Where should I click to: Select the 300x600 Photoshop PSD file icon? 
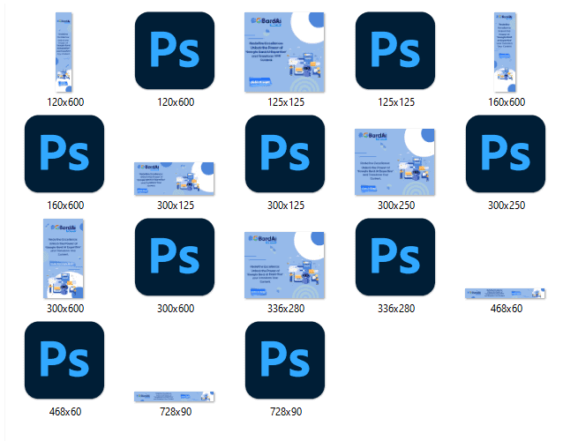[175, 257]
